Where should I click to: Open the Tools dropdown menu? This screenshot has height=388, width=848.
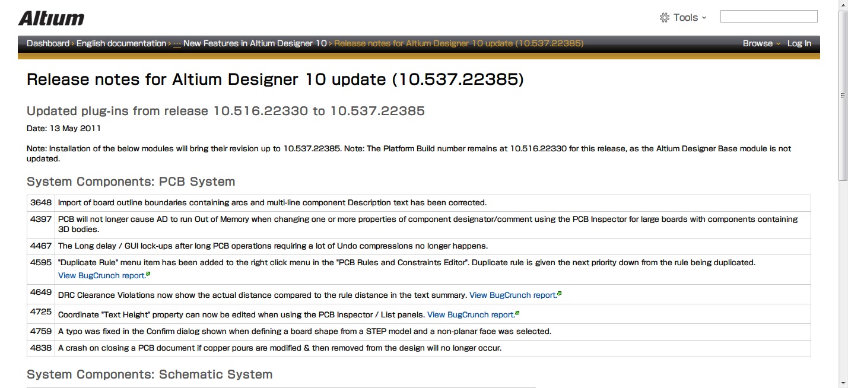pos(683,18)
